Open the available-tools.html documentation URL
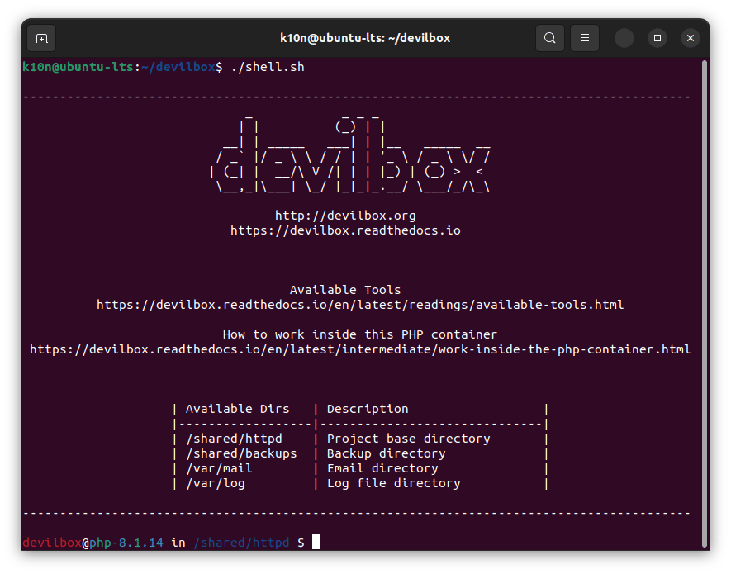The image size is (731, 574). (x=359, y=305)
